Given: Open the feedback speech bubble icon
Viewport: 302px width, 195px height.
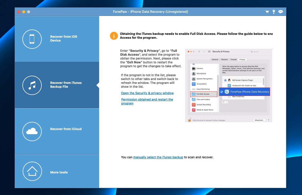Looking at the screenshot, I should 281,12.
